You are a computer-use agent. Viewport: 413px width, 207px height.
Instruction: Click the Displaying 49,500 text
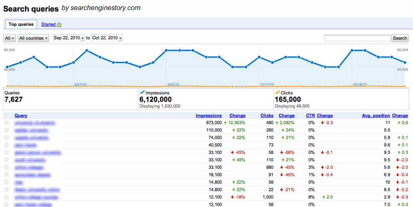coord(292,106)
